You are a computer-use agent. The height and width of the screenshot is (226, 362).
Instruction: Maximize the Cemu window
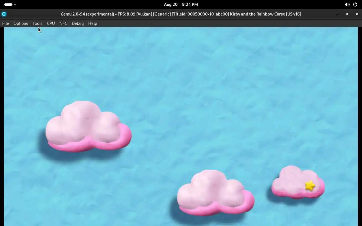[347, 14]
